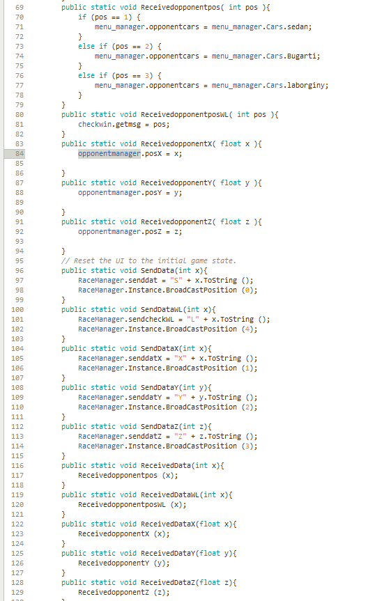This screenshot has width=391, height=601.
Task: Click 'senddatY' field on line 109
Action: click(145, 398)
